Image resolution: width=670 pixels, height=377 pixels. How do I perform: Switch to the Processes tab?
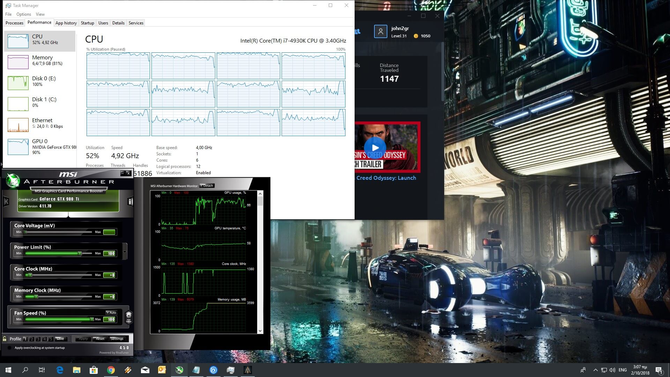click(x=14, y=23)
